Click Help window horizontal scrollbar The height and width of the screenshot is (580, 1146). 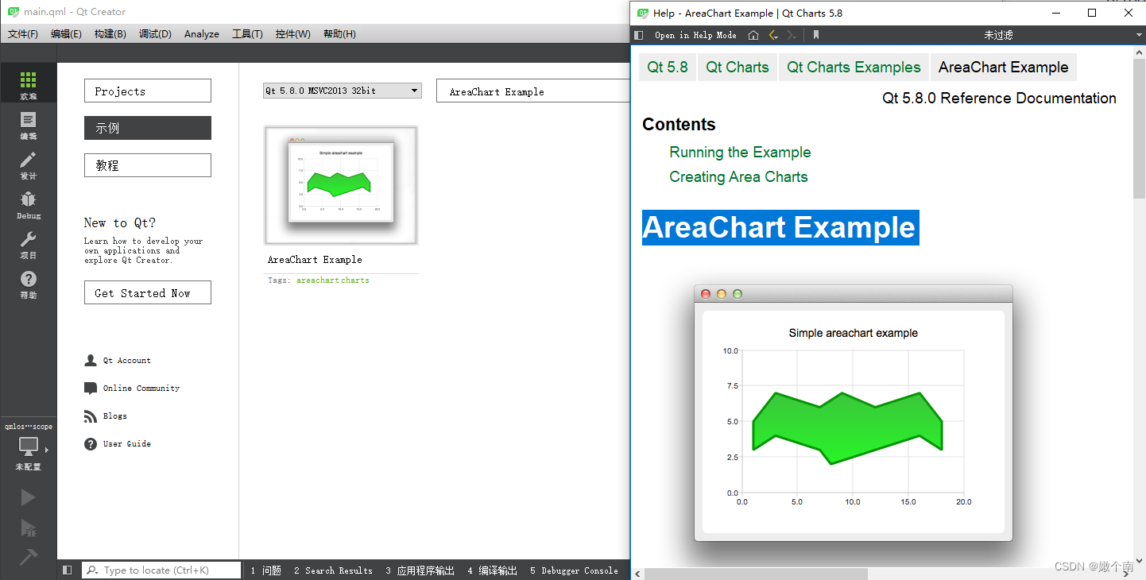[x=755, y=574]
